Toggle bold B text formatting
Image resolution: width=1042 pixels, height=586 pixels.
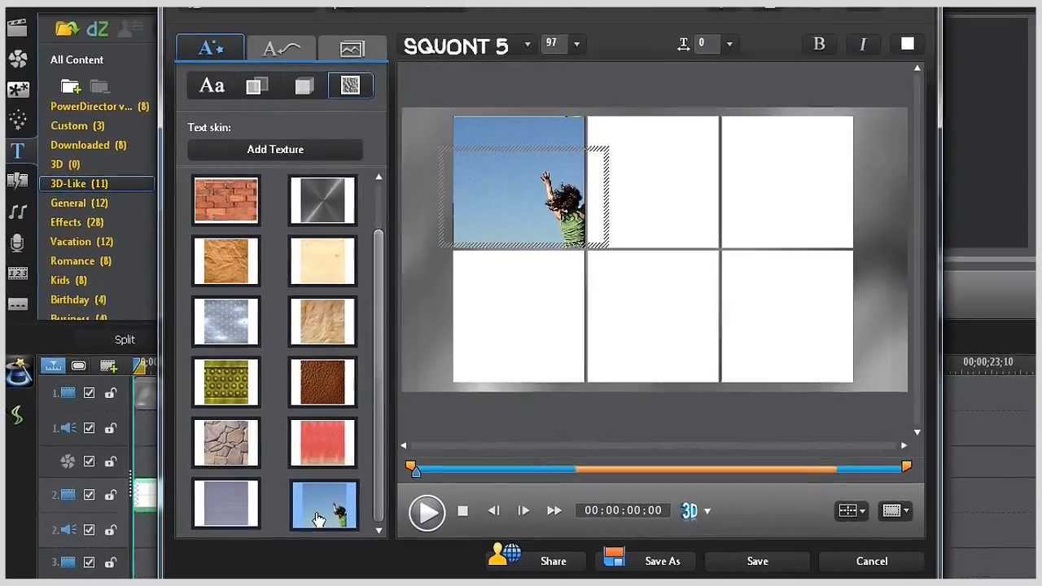tap(819, 44)
